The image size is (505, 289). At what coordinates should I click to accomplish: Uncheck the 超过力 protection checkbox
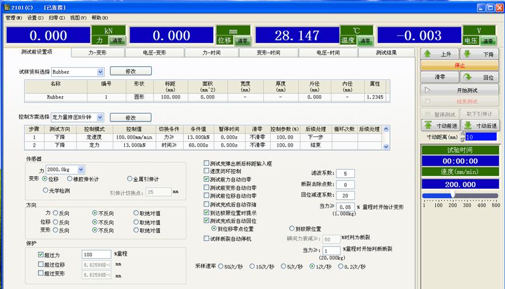coord(41,254)
